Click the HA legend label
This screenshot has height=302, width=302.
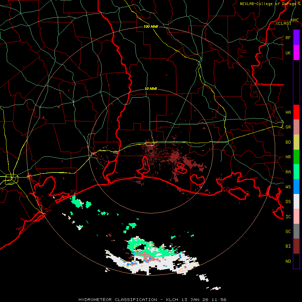click(x=288, y=112)
